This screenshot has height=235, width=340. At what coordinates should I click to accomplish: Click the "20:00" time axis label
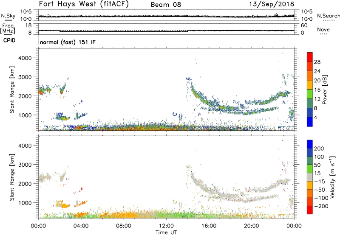(251, 226)
